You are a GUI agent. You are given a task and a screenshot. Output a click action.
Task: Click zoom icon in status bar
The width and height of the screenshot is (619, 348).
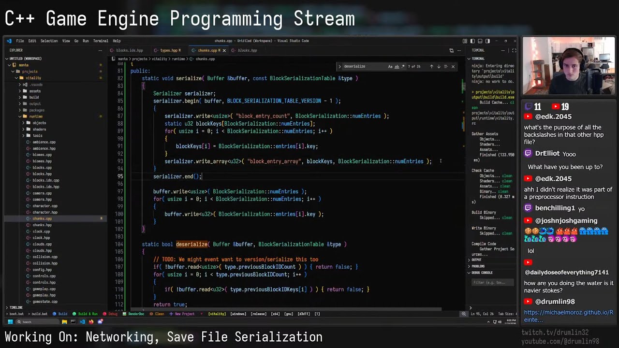(x=464, y=314)
